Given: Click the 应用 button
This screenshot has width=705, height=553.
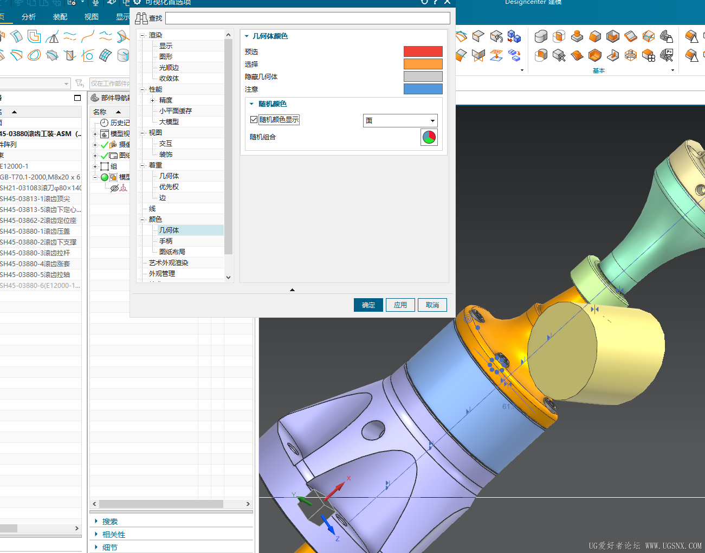Looking at the screenshot, I should 400,305.
